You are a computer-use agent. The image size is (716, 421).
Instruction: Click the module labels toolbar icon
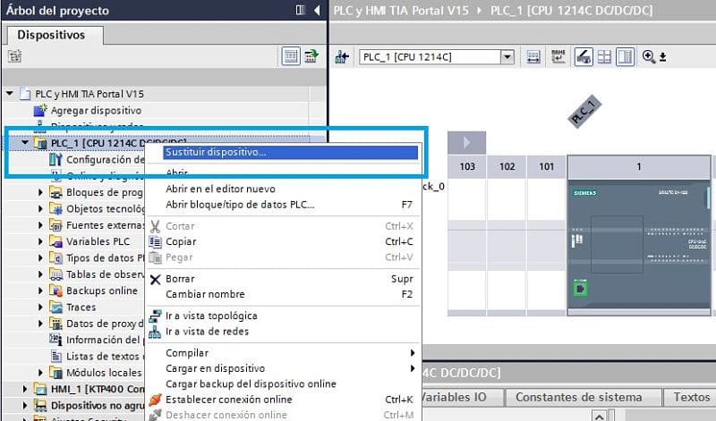pyautogui.click(x=558, y=57)
